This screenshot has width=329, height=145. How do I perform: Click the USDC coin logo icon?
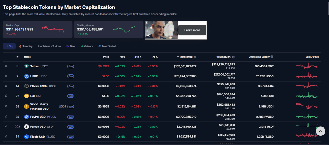(27, 76)
